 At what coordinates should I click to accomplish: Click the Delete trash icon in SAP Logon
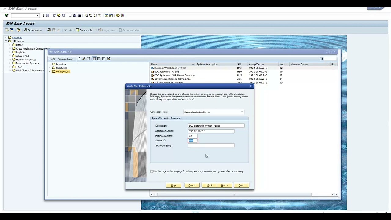pyautogui.click(x=89, y=59)
